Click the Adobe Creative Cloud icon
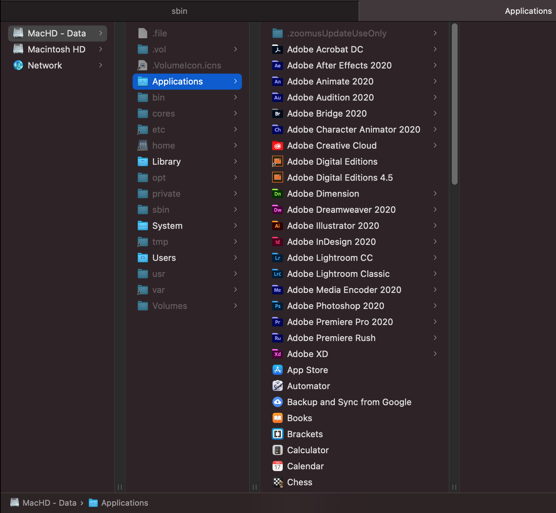Viewport: 556px width, 513px height. [278, 145]
